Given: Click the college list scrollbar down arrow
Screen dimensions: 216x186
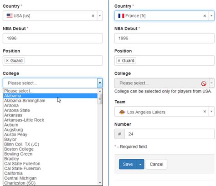Looking at the screenshot, I should 100,183.
